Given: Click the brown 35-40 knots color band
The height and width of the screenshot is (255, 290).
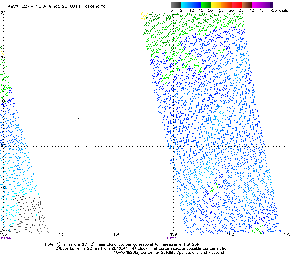Looking at the screenshot, I should click(247, 5).
